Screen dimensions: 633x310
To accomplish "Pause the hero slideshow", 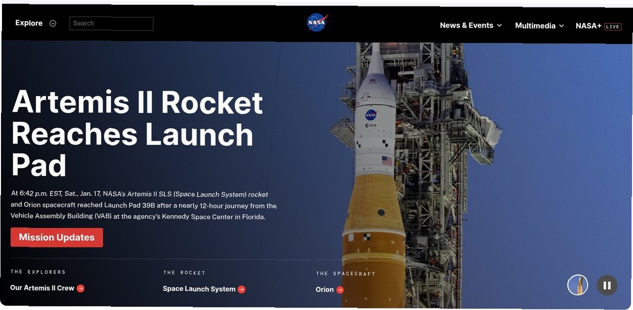I will tap(607, 285).
